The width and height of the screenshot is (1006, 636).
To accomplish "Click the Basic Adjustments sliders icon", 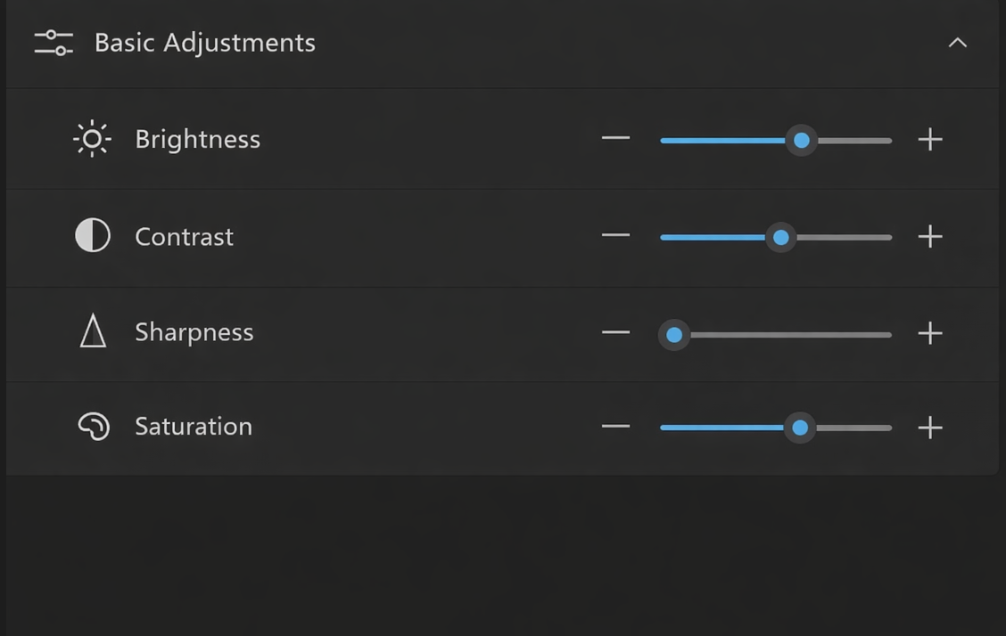I will (x=54, y=43).
